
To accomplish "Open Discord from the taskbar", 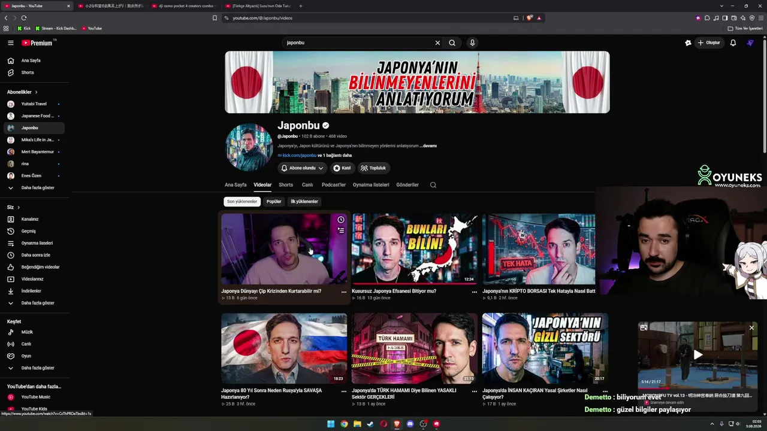I will coord(410,424).
